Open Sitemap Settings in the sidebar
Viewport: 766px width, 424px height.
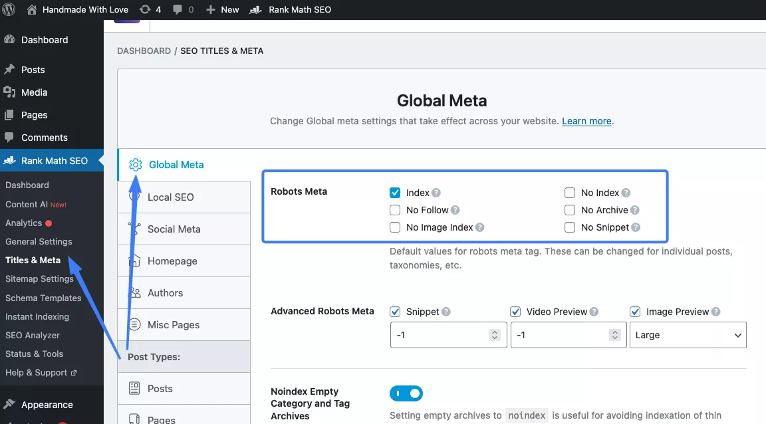click(39, 278)
